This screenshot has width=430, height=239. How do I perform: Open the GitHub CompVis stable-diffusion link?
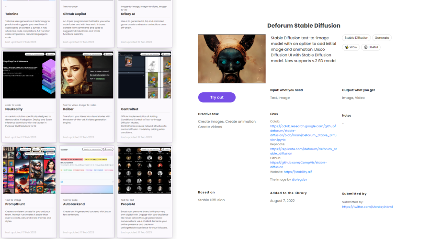coord(298,165)
